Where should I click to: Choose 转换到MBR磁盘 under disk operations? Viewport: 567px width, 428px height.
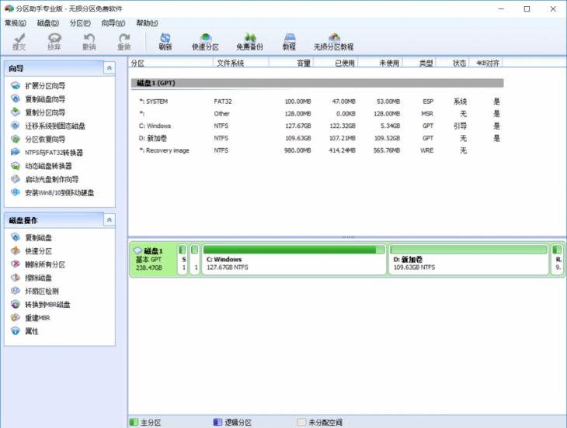(40, 305)
